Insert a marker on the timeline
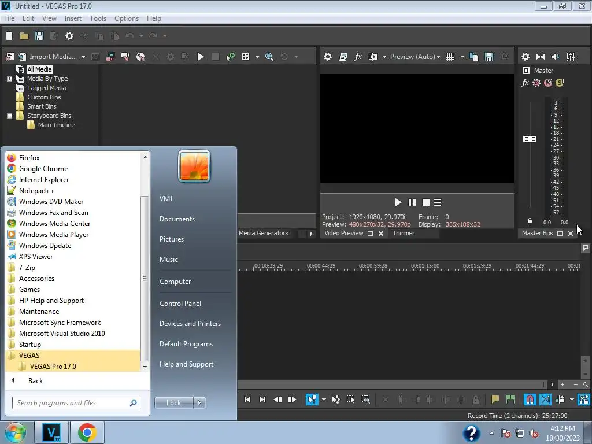This screenshot has height=444, width=592. point(495,399)
